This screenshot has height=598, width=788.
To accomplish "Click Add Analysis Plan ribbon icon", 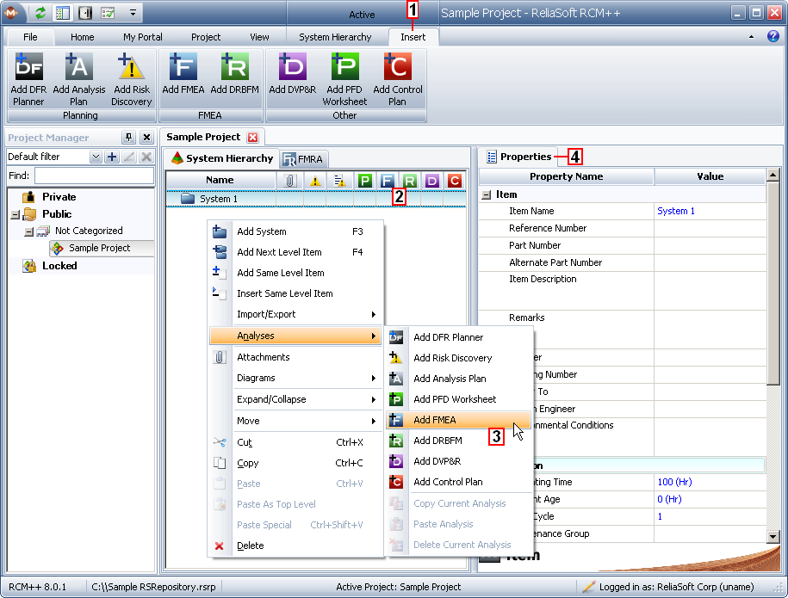I will [79, 67].
